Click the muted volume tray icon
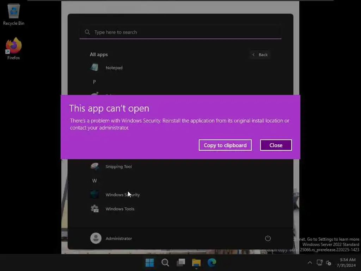The image size is (361, 271). (x=329, y=263)
